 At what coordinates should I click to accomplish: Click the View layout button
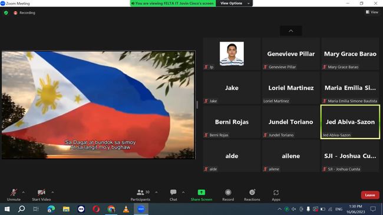pyautogui.click(x=372, y=12)
